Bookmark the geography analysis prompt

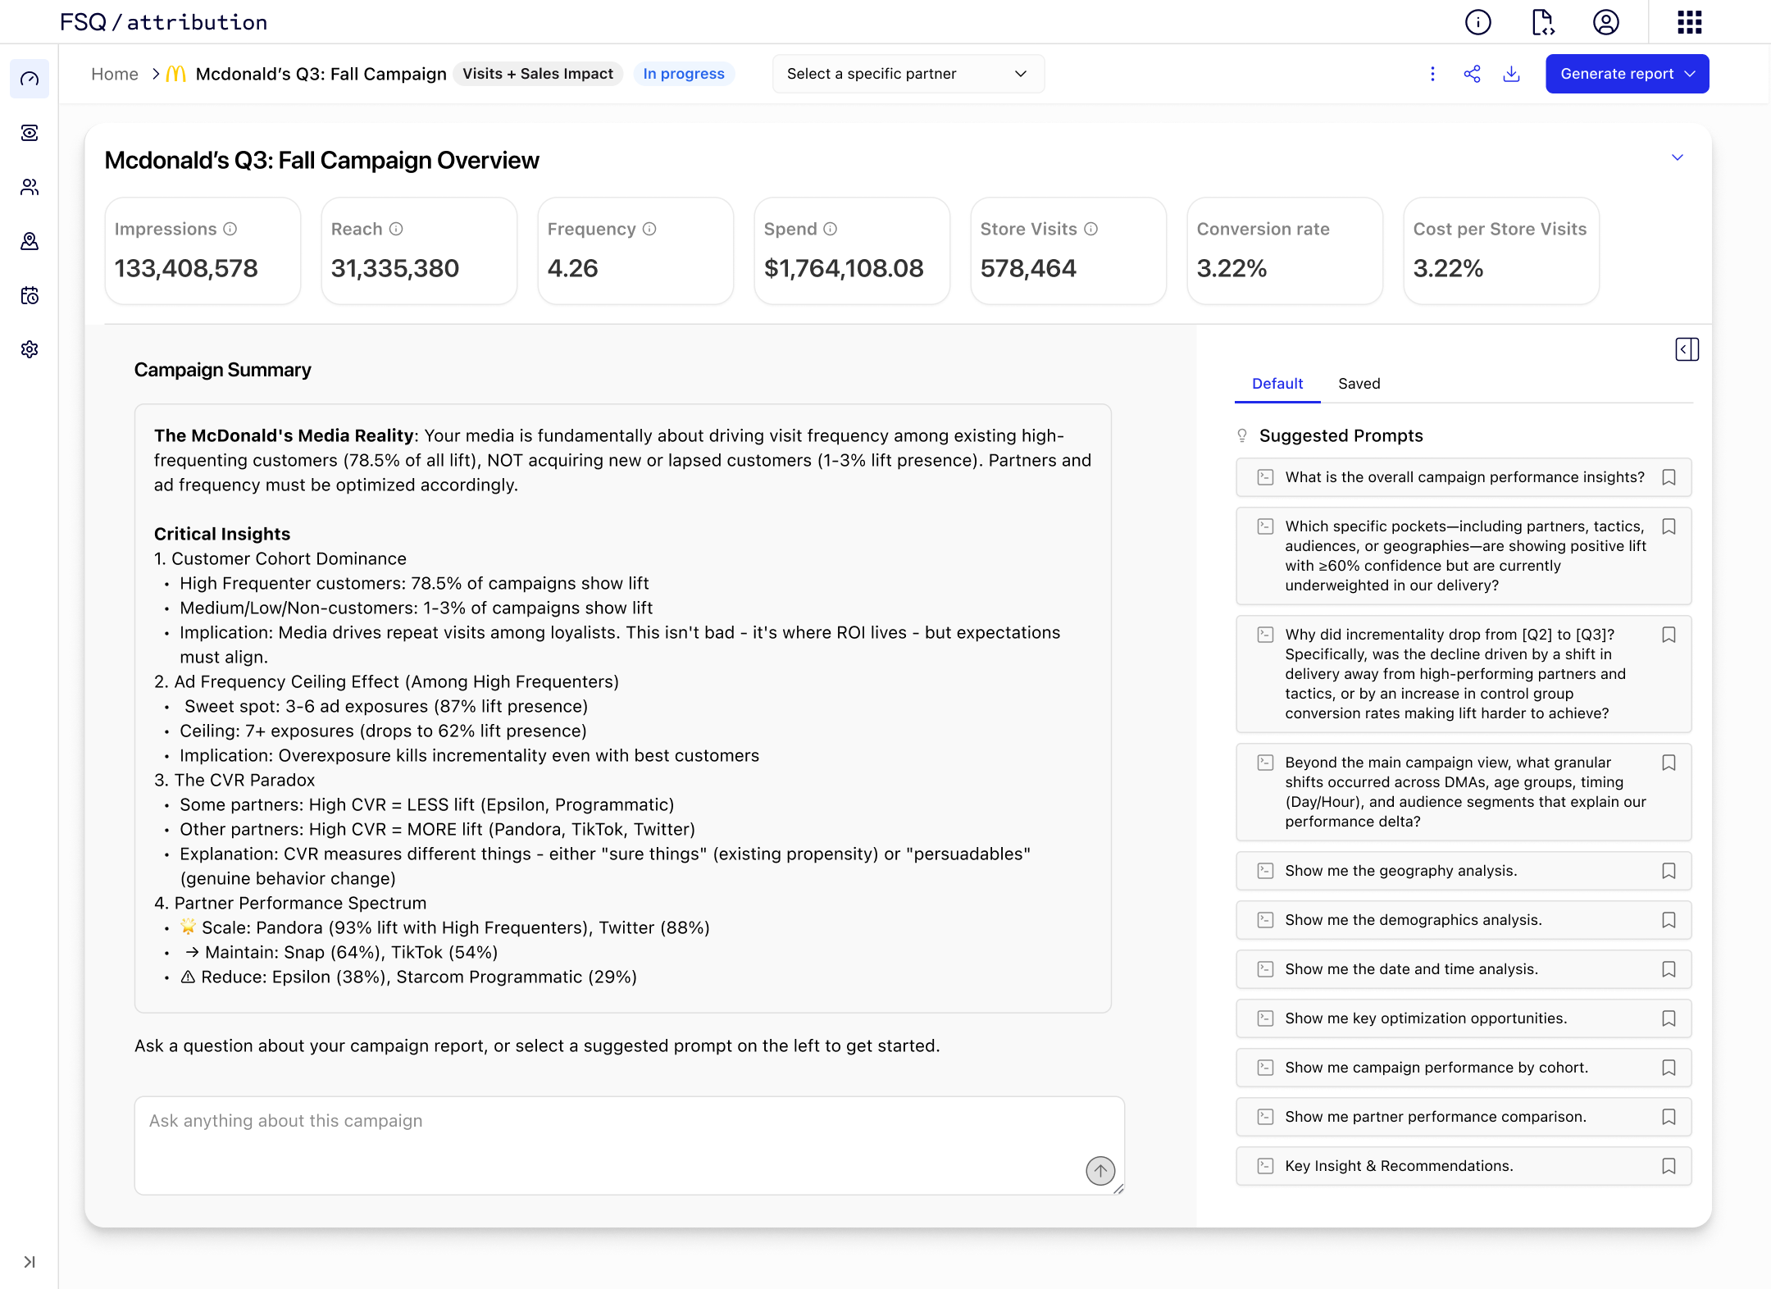point(1669,871)
